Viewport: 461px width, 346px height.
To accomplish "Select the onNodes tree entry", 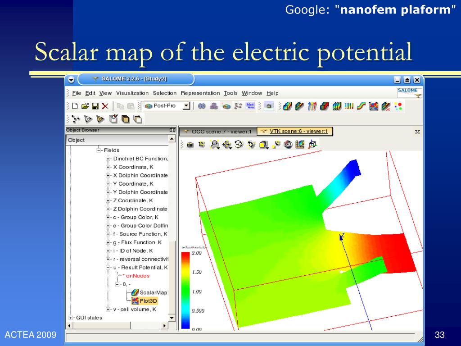I will click(136, 276).
